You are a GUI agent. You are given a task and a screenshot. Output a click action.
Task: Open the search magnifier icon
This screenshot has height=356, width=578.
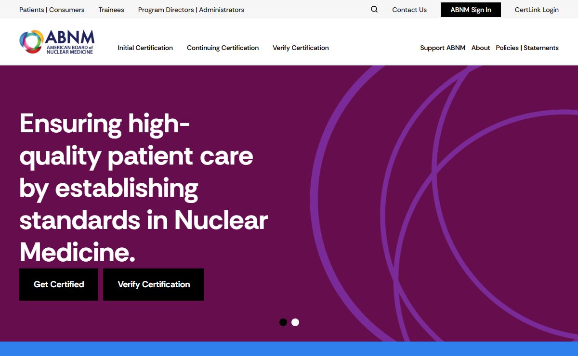[x=374, y=9]
